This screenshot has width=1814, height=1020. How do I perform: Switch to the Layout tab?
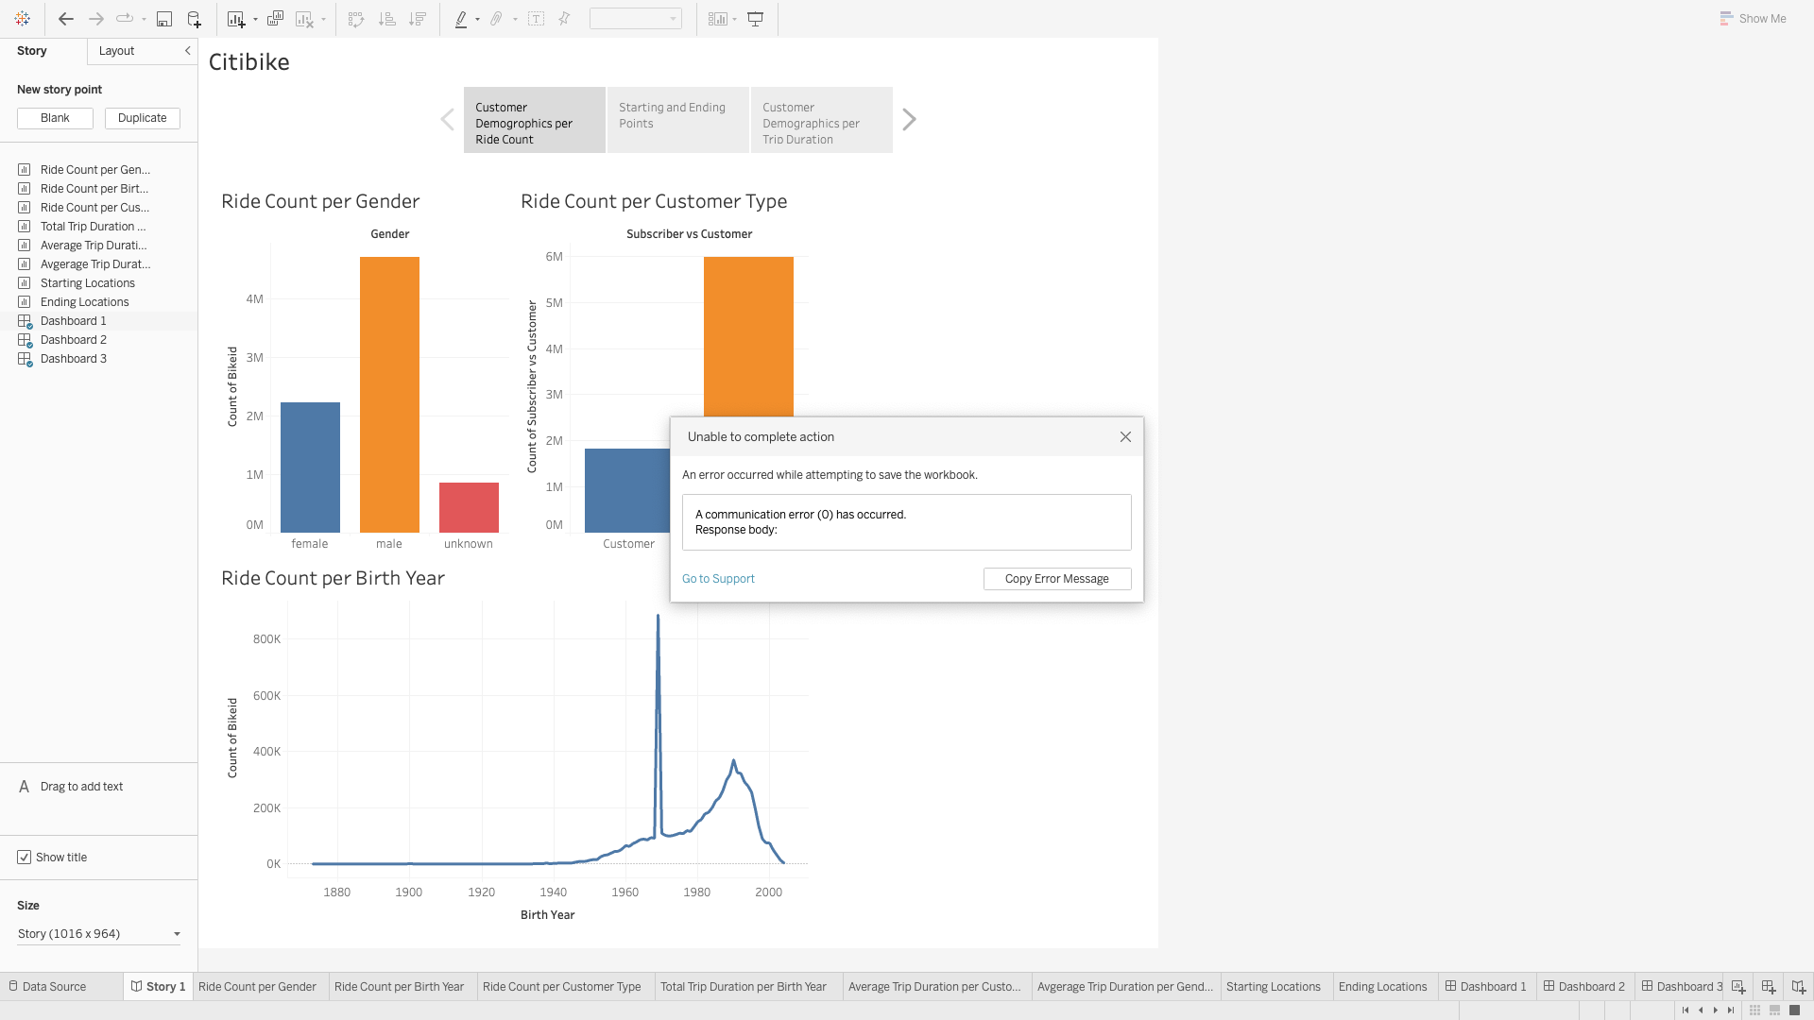(116, 51)
